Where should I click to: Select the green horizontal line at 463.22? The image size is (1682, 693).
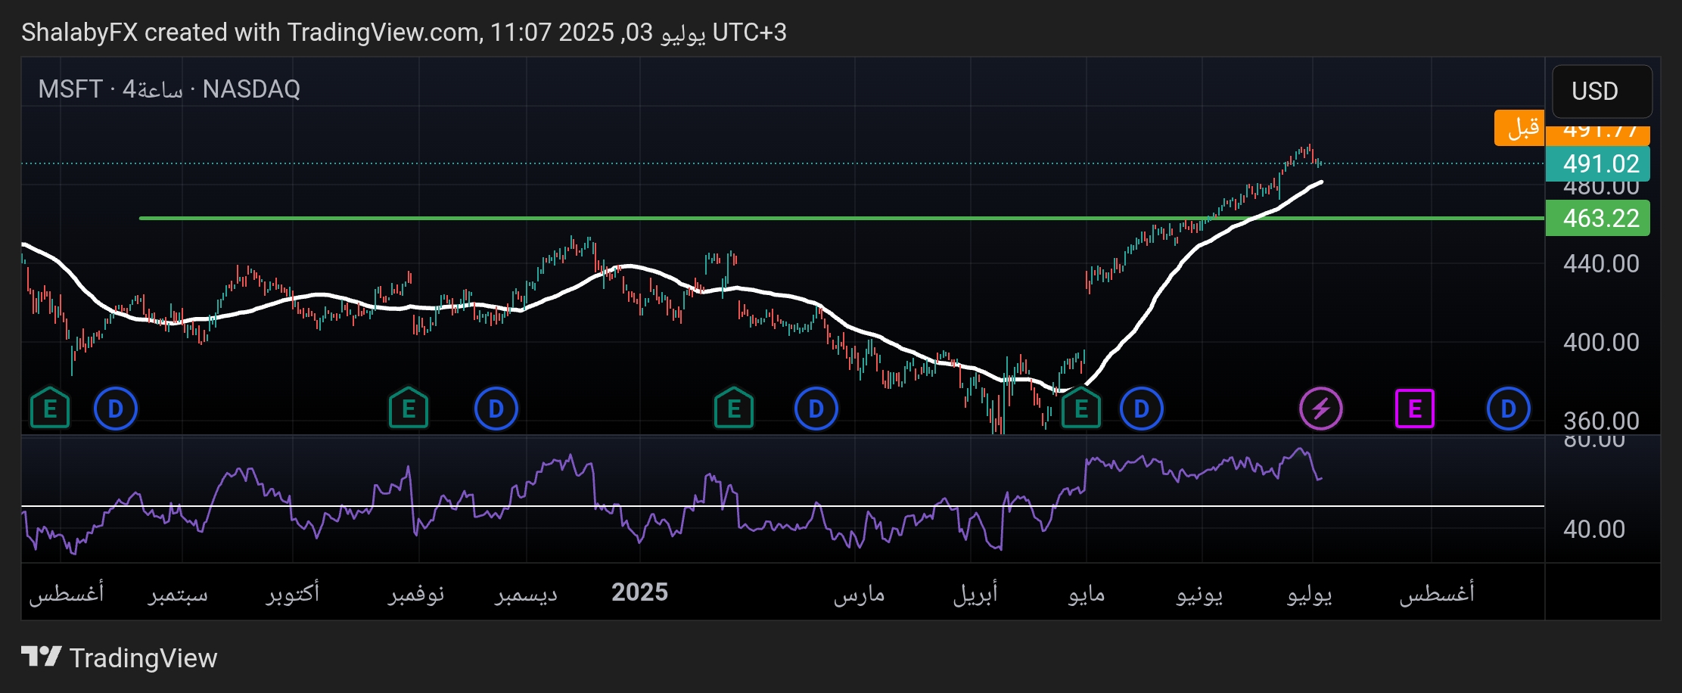[841, 218]
